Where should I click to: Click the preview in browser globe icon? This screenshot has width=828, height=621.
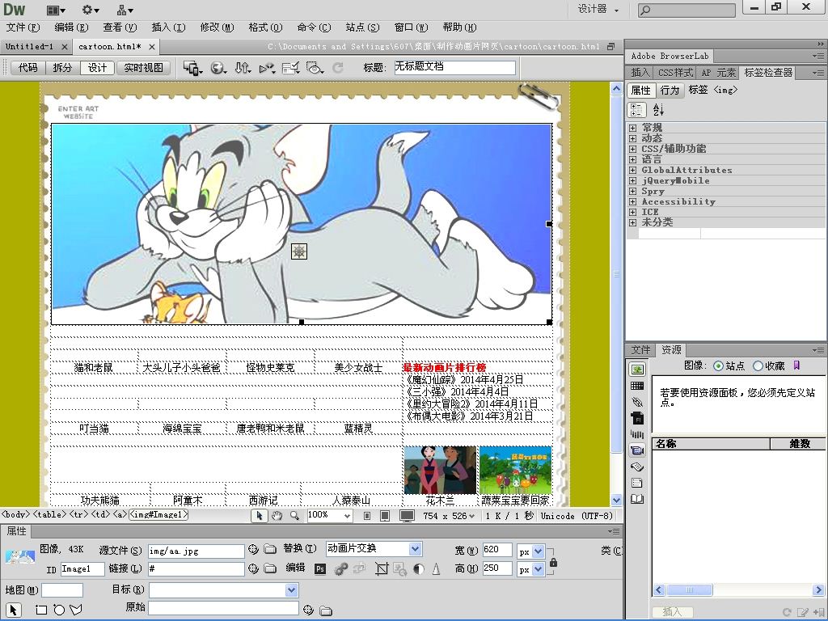(218, 68)
